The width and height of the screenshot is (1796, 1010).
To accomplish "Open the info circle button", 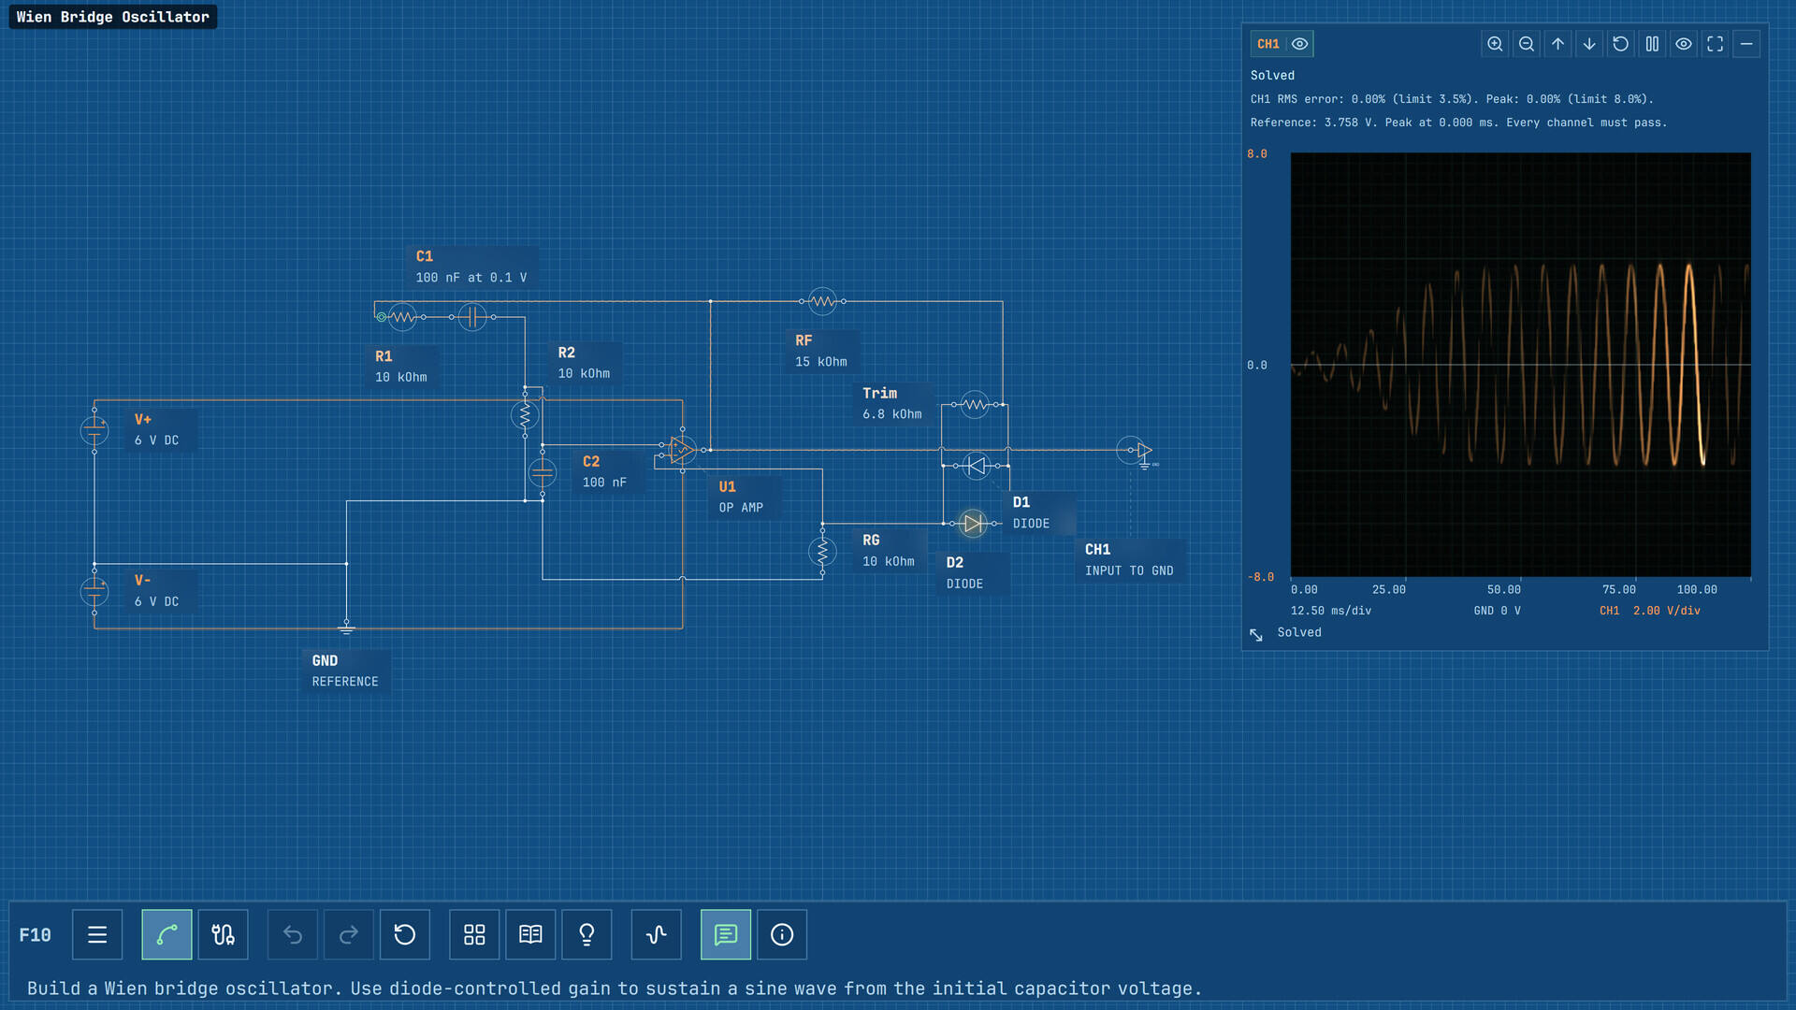I will (x=782, y=934).
